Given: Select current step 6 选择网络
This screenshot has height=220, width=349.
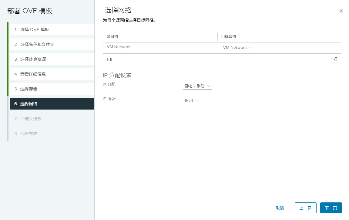Looking at the screenshot, I should pos(52,104).
